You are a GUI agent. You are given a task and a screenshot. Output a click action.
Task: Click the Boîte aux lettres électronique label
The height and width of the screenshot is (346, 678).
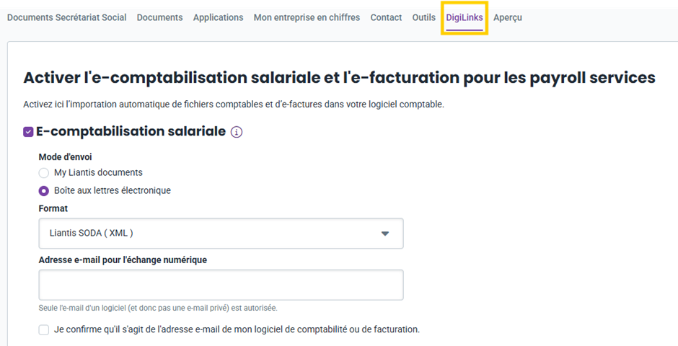point(113,191)
